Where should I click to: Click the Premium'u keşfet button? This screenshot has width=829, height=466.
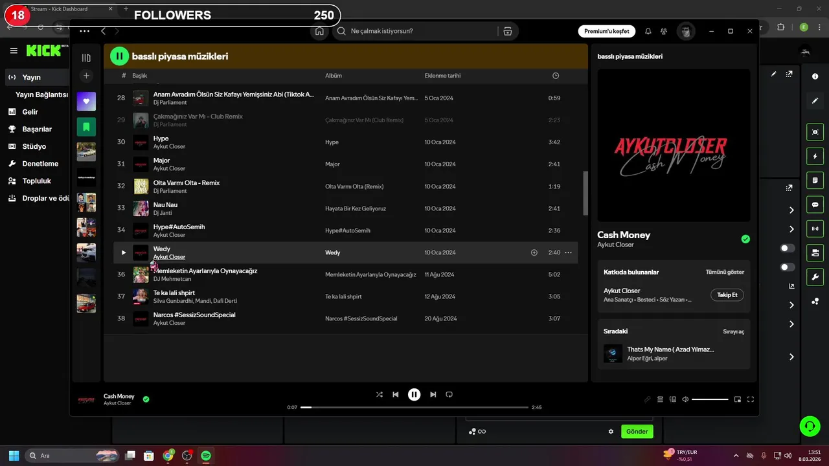(x=606, y=31)
